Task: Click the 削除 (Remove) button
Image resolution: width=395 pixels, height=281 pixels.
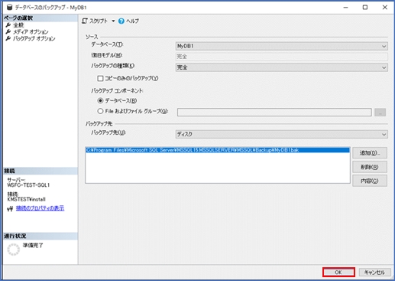Action: click(370, 167)
